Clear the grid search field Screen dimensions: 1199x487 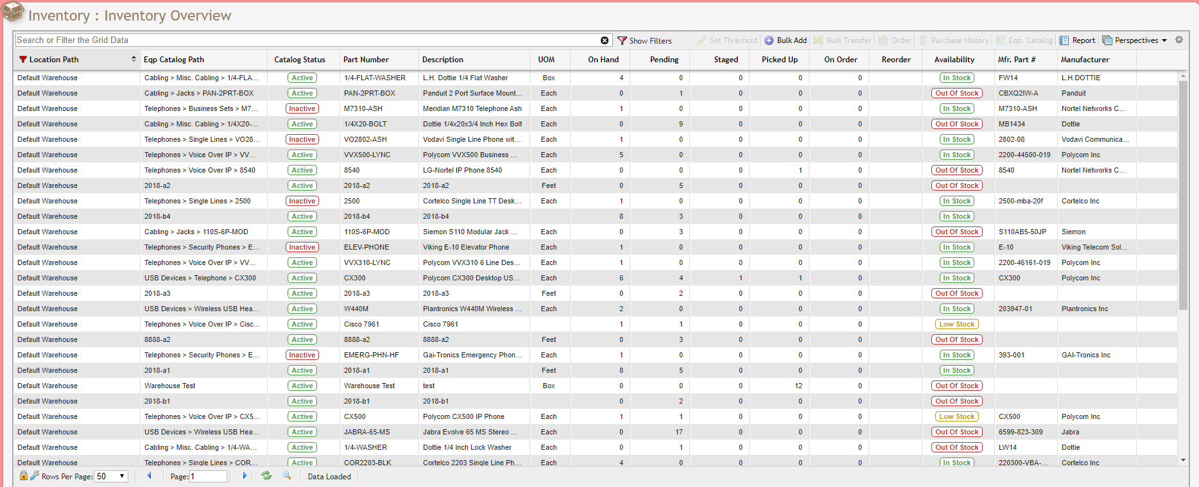[604, 40]
